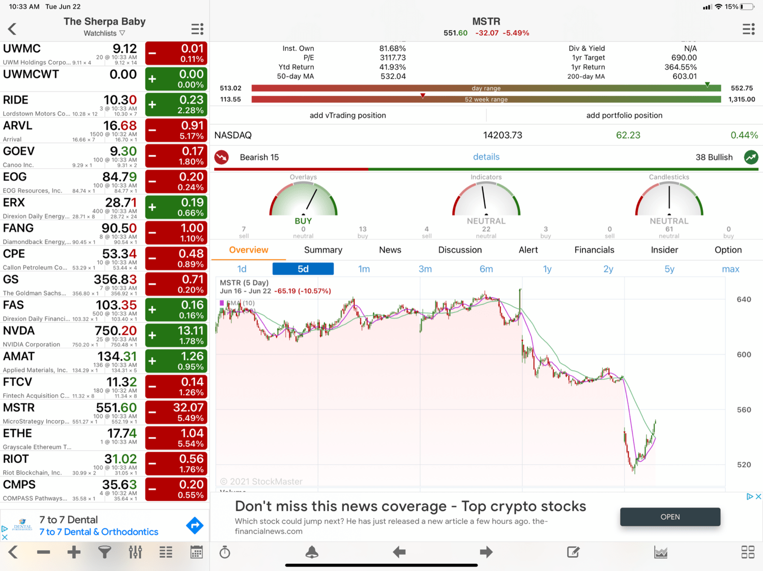Image resolution: width=763 pixels, height=571 pixels.
Task: Tap add portfolio position
Action: click(624, 115)
